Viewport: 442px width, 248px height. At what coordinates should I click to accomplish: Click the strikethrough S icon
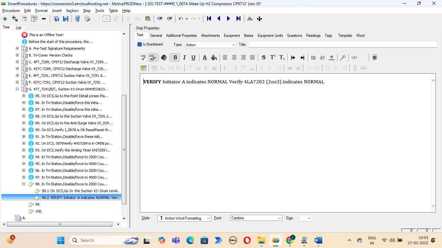pos(263,57)
